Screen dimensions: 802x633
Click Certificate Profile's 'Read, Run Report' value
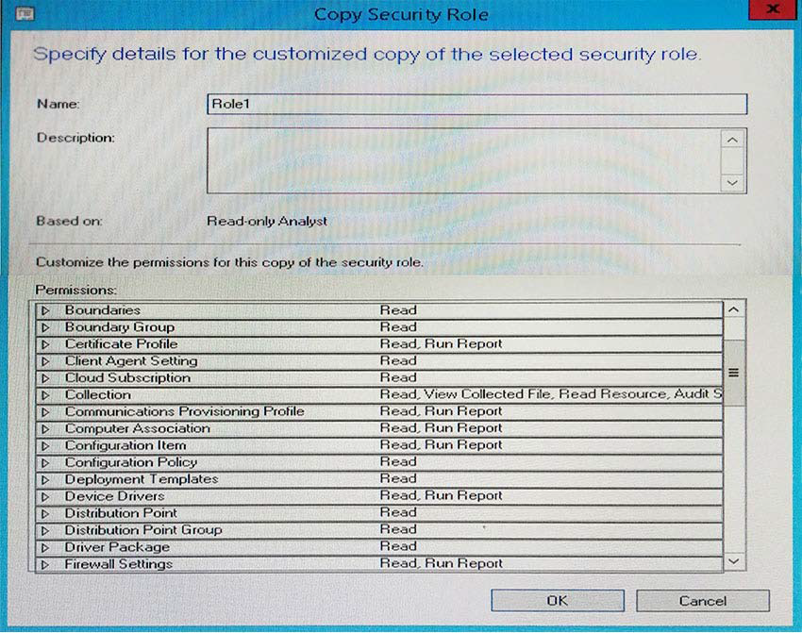pyautogui.click(x=441, y=343)
